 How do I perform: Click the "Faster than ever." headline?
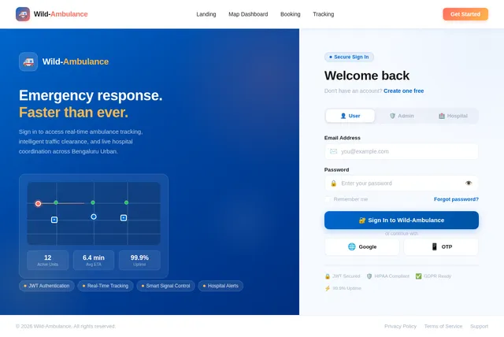tap(73, 113)
